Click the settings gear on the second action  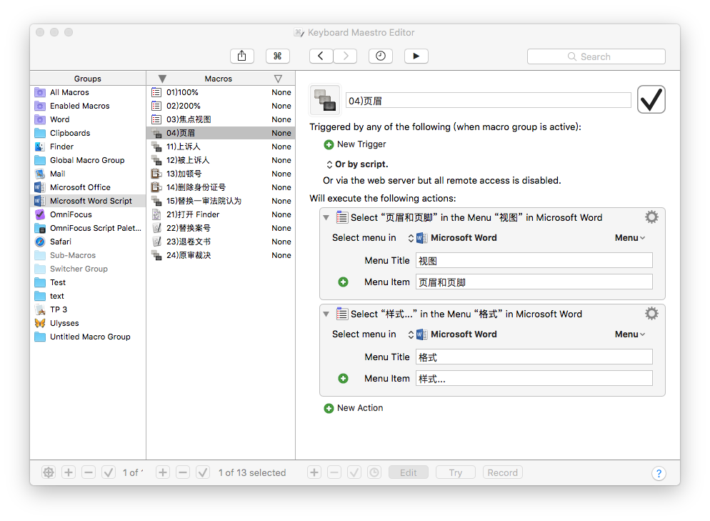[x=651, y=313]
